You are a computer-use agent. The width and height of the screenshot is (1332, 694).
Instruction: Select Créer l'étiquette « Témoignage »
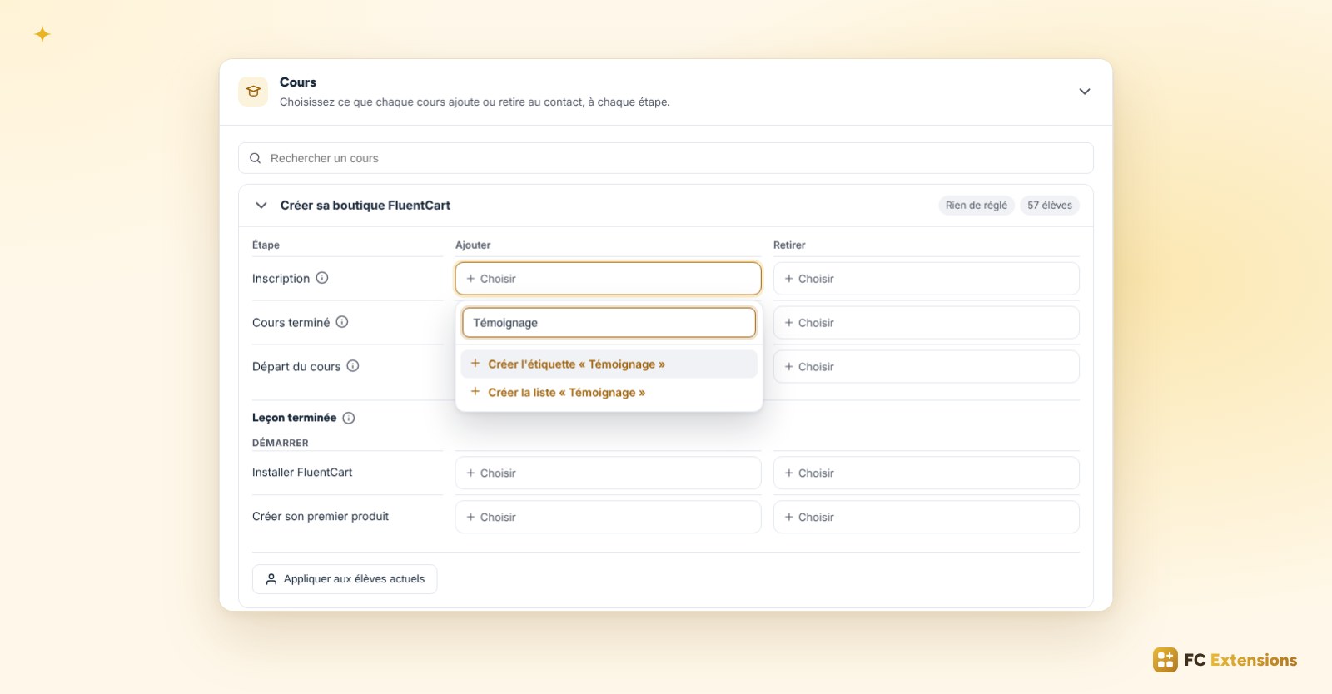coord(609,364)
